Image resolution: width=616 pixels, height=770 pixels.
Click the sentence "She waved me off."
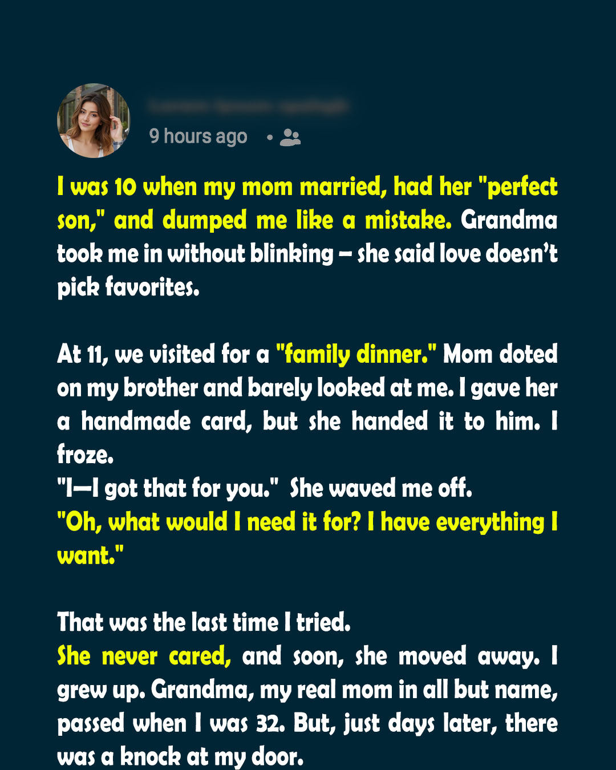tap(381, 488)
